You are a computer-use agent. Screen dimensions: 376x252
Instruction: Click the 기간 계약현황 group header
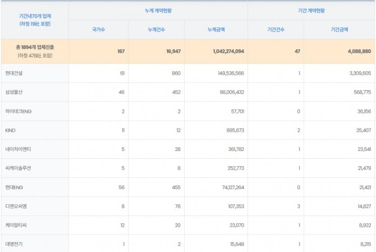[311, 11]
